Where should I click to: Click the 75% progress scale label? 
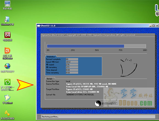120,50
